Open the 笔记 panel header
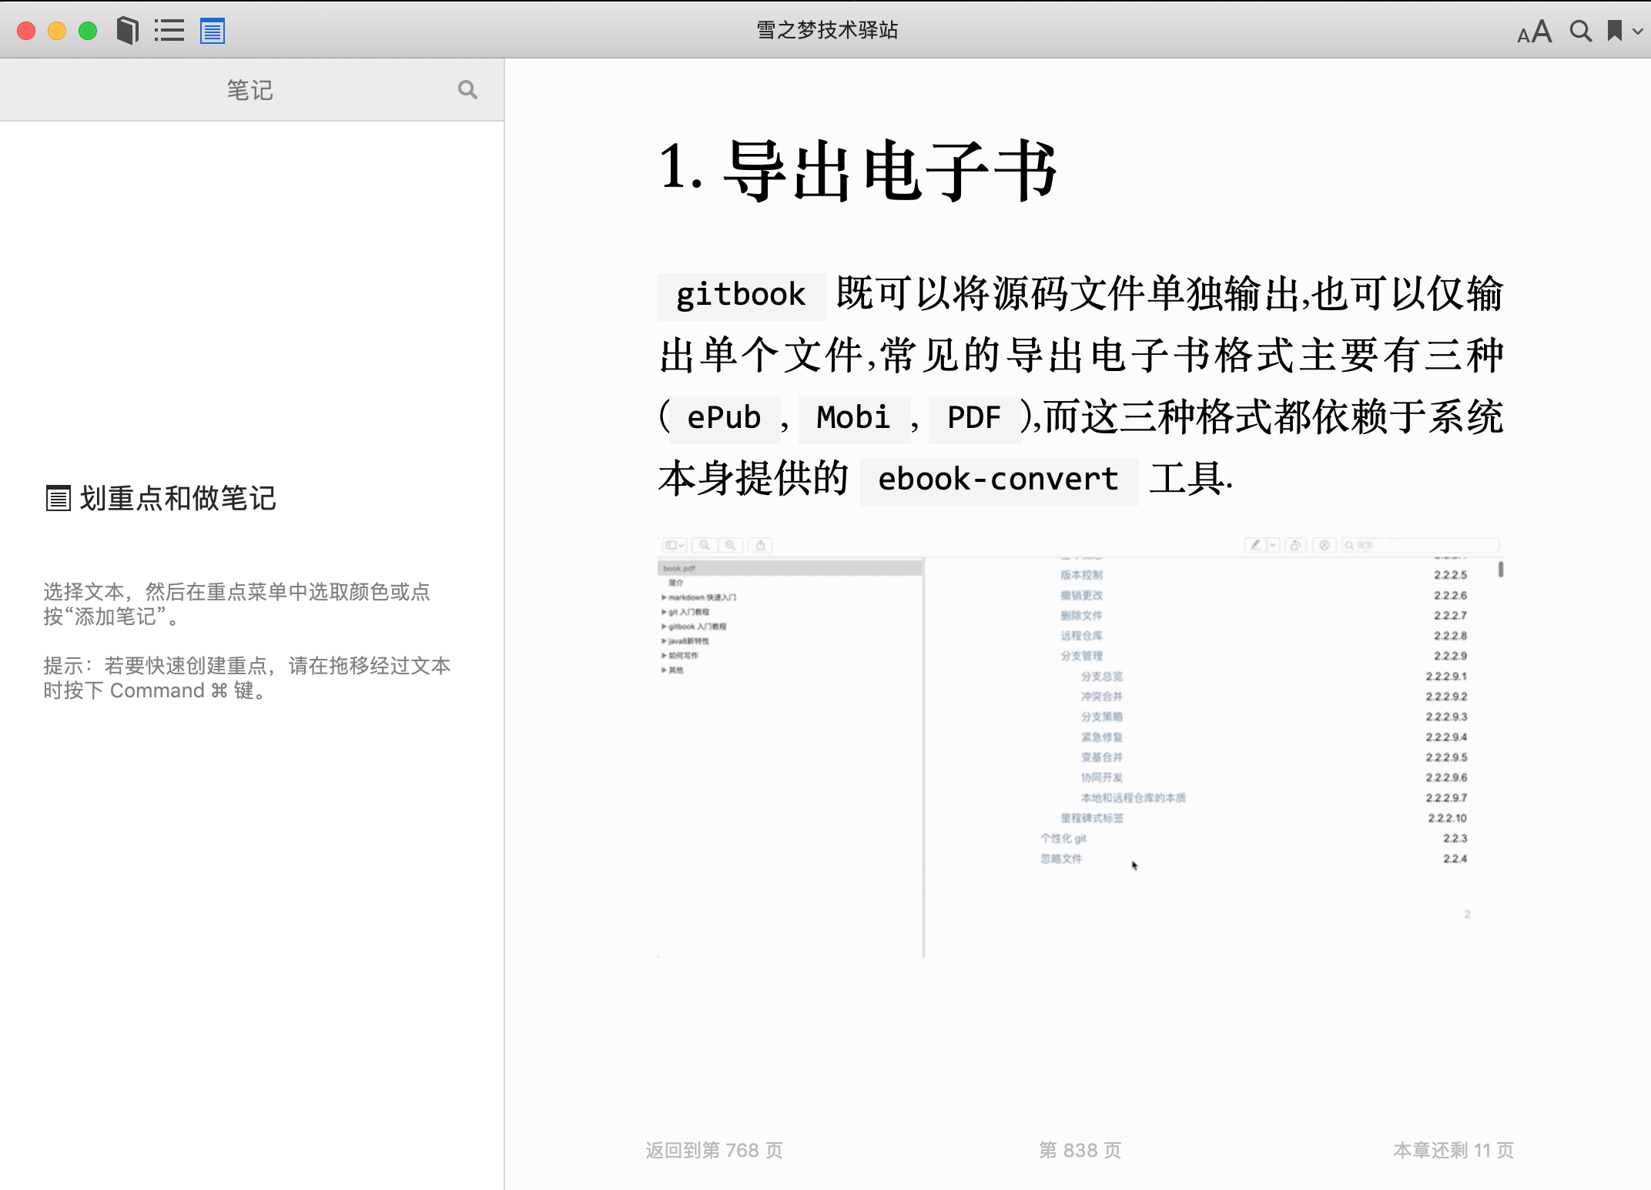The image size is (1651, 1190). click(249, 89)
